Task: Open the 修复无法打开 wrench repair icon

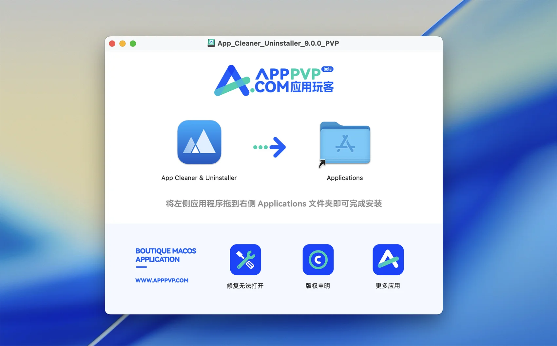Action: point(245,260)
